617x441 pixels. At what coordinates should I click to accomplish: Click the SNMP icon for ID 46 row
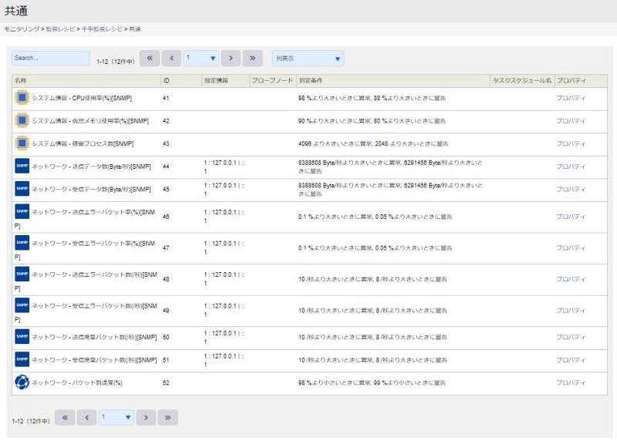point(22,212)
